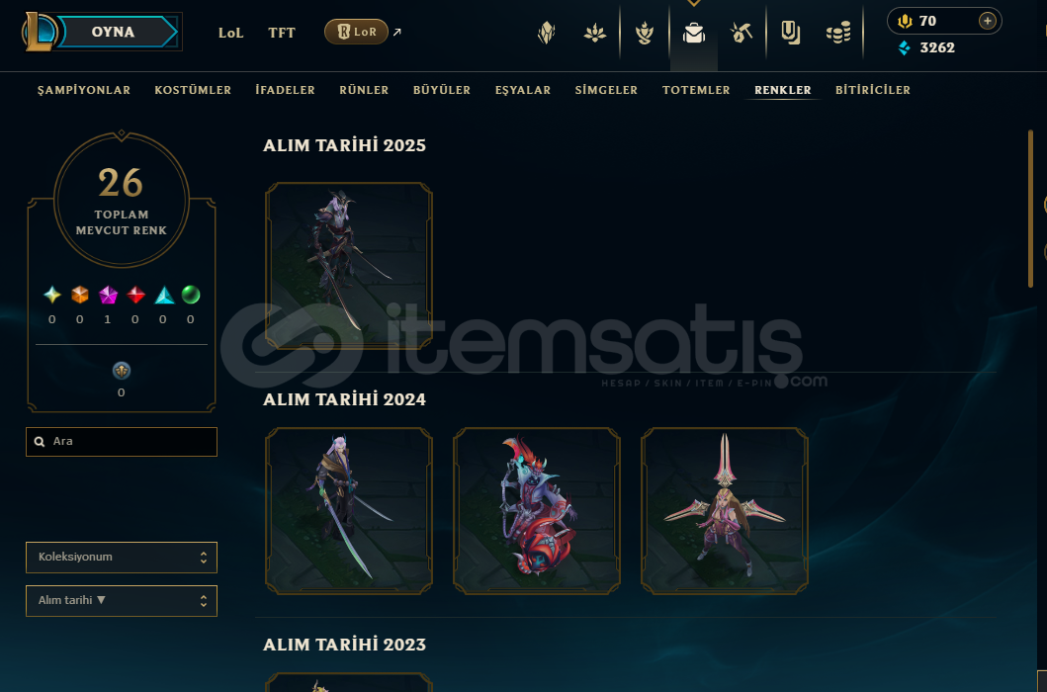This screenshot has height=692, width=1047.
Task: Open the Loot crafting hammer icon
Action: 742,32
